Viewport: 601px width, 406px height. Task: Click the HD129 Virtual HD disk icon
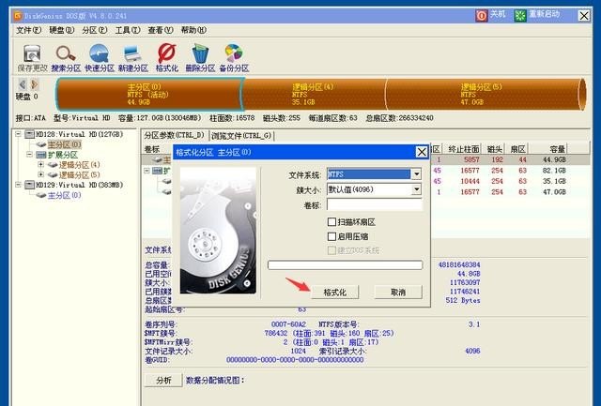(x=29, y=185)
